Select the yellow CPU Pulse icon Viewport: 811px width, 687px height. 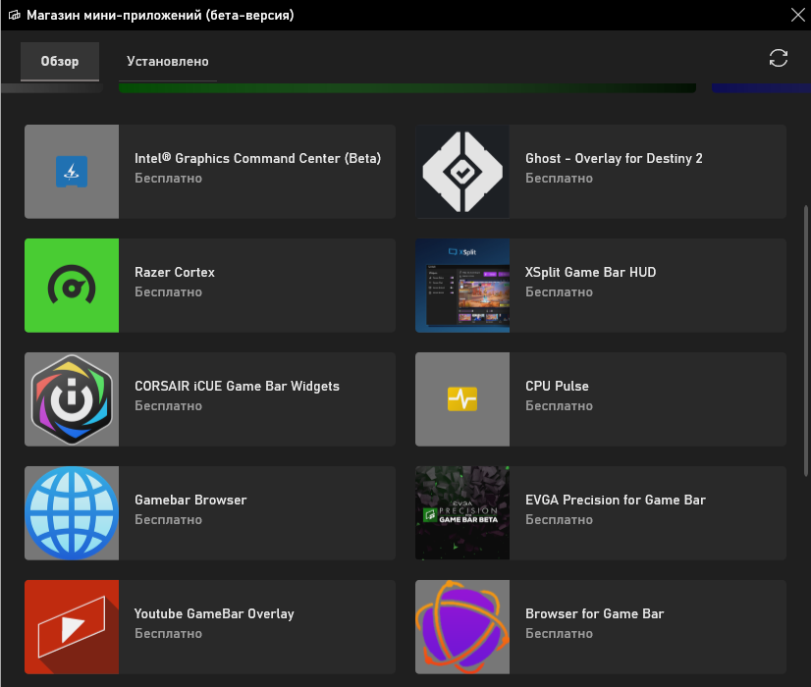coord(462,399)
